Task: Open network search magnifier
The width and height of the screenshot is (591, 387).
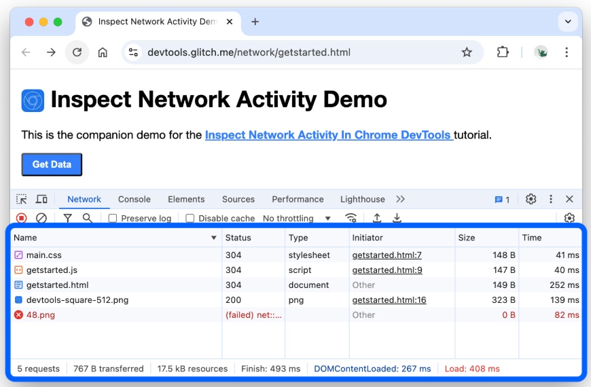Action: (88, 218)
